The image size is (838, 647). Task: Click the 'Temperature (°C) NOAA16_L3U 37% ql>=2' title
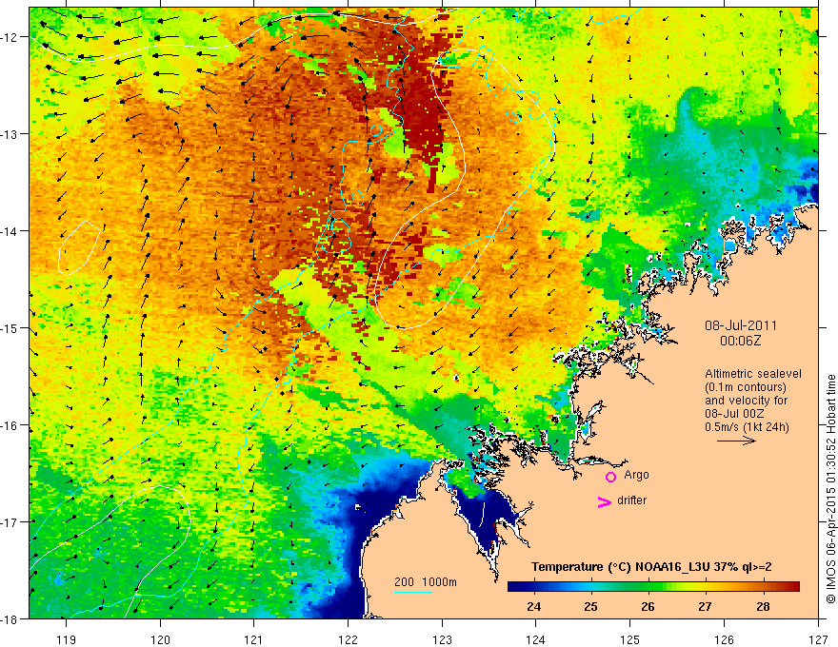651,567
